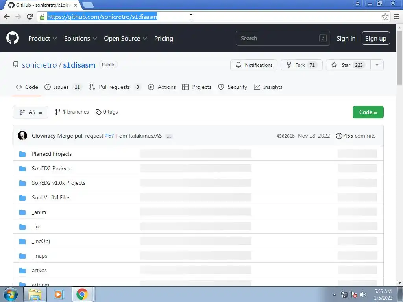This screenshot has width=403, height=302.
Task: Click the green padlock site info icon
Action: [x=42, y=17]
